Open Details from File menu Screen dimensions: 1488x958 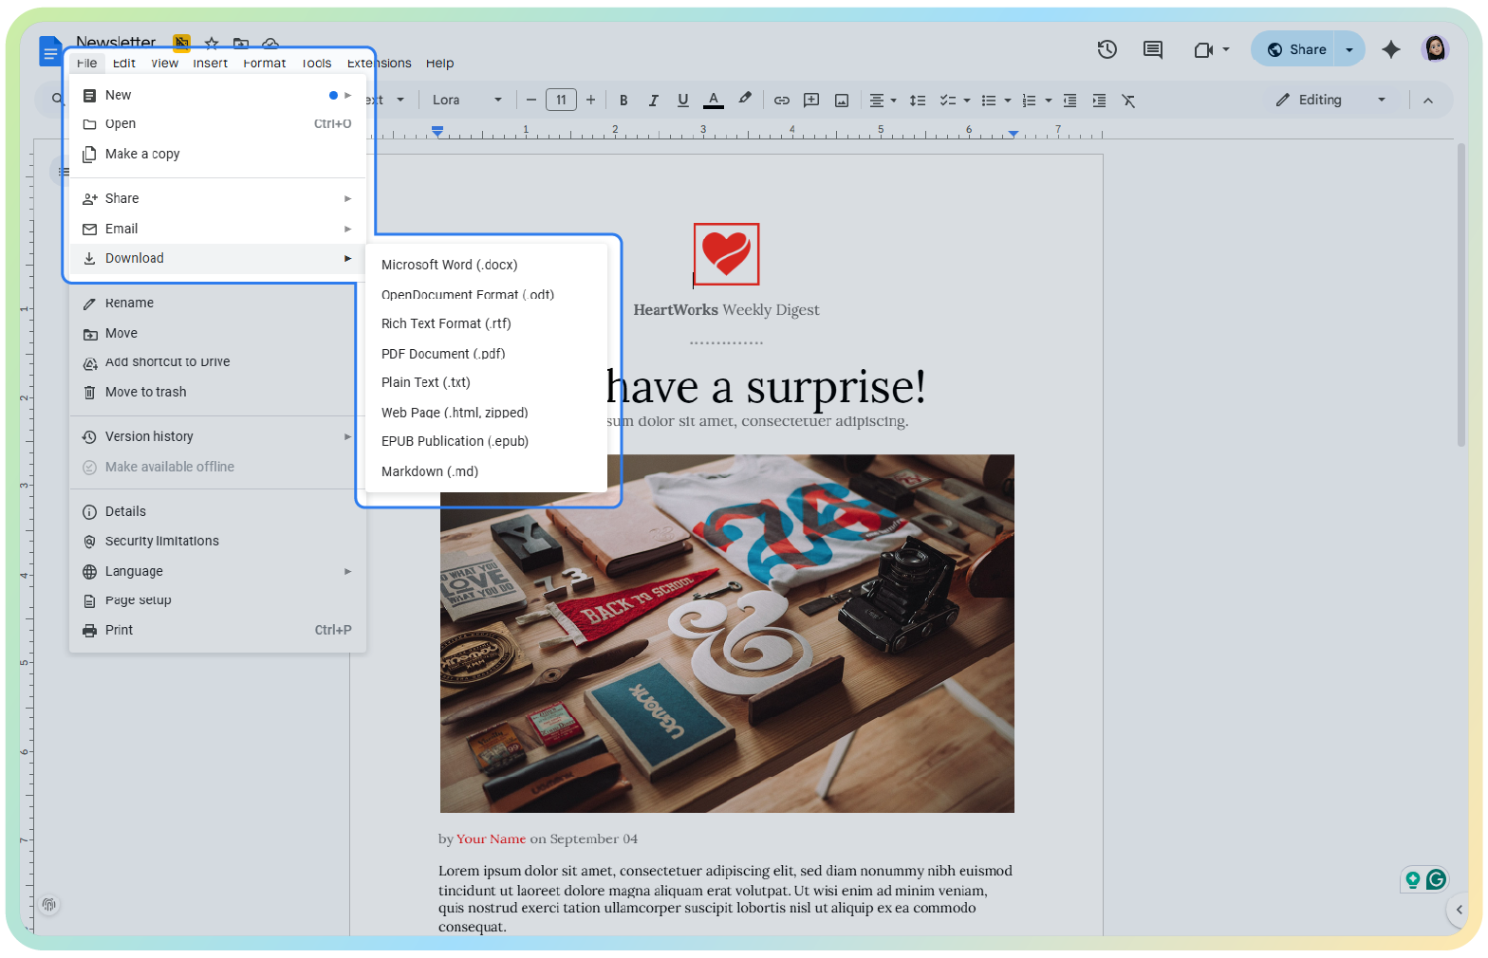tap(217, 511)
